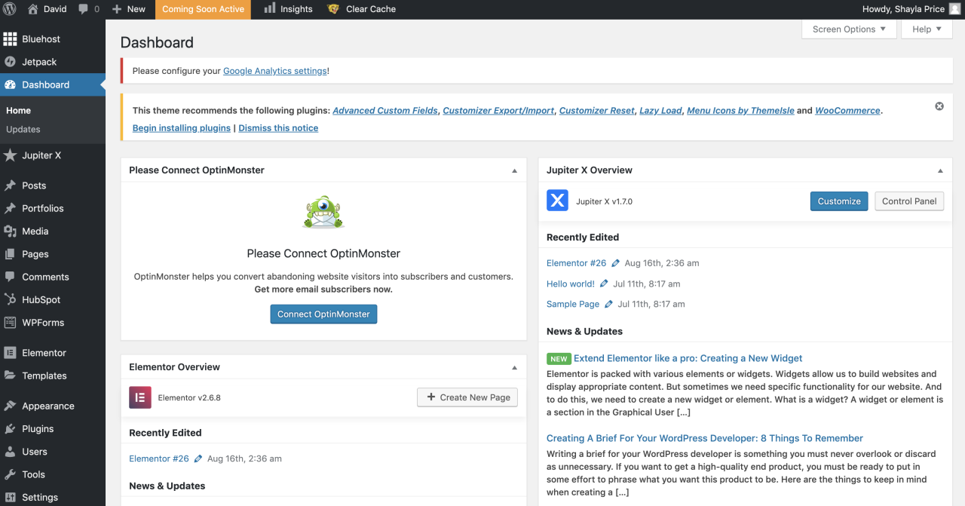Open the Plugins menu in sidebar
Viewport: 965px width, 506px height.
[38, 428]
